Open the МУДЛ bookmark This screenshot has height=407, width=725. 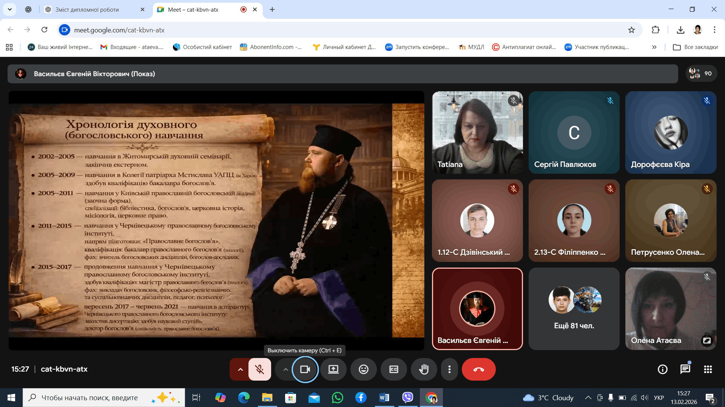(x=471, y=47)
